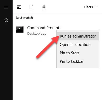Click the Desktop app subtitle text
103x100 pixels.
(x=37, y=34)
